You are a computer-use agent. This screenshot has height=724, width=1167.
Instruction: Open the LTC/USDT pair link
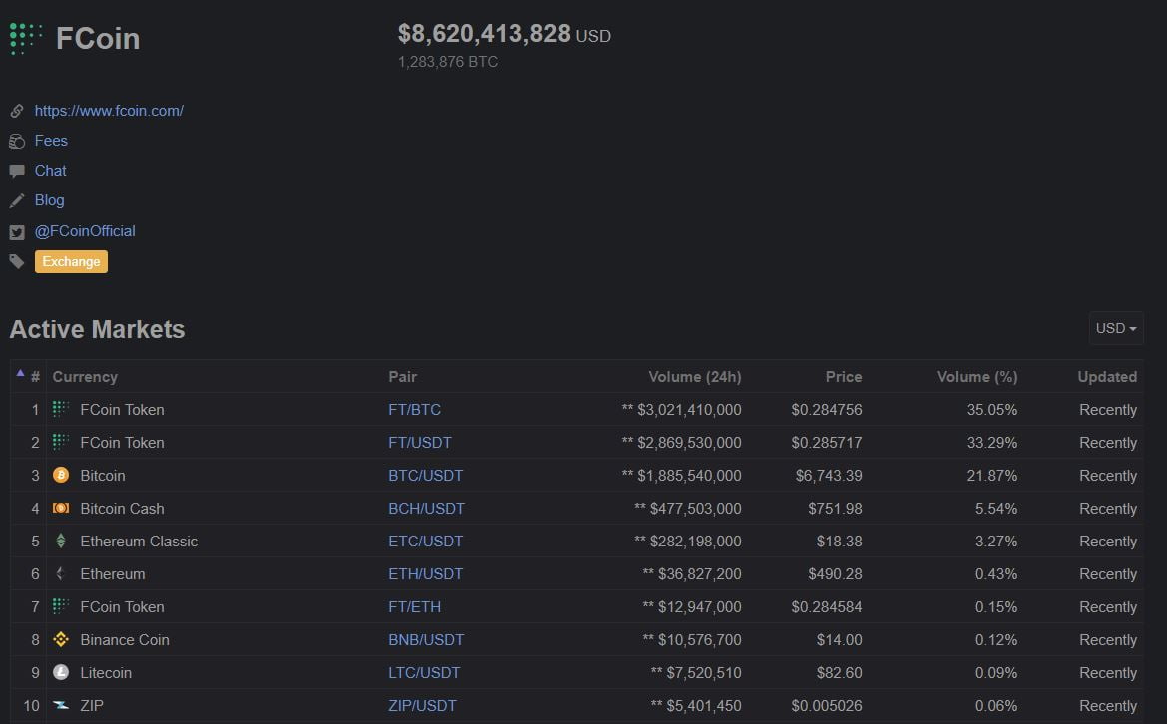(424, 673)
